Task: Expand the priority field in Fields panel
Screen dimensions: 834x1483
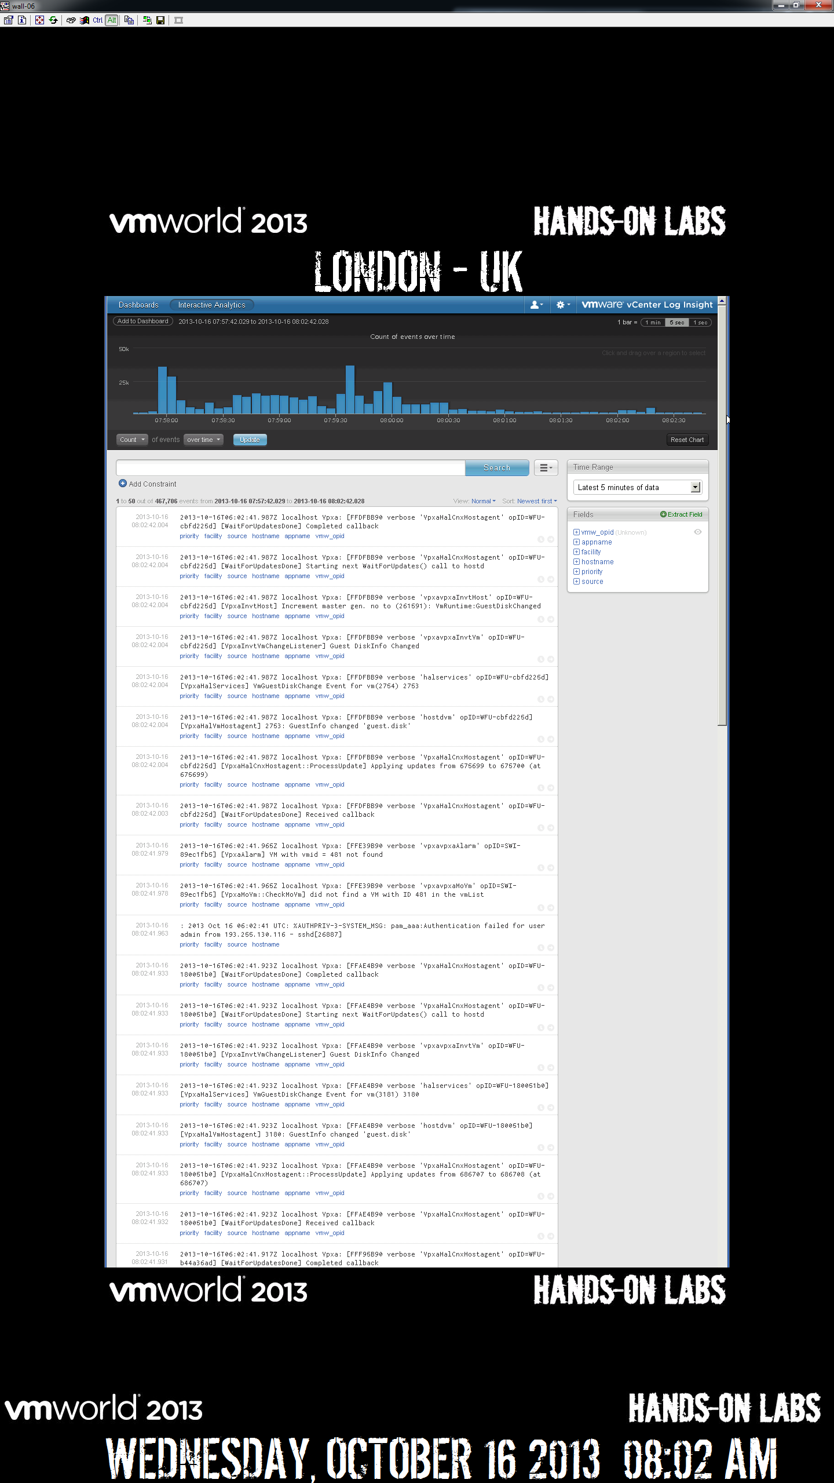Action: click(576, 571)
